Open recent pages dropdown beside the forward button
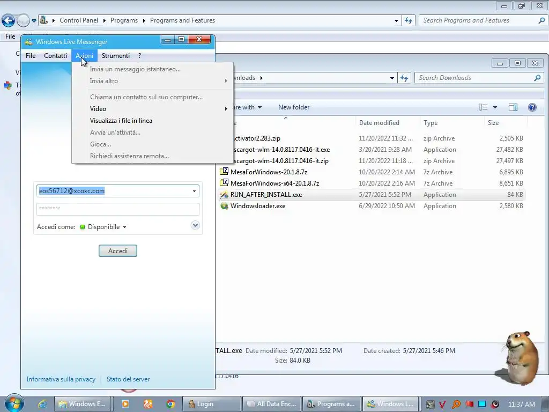 click(x=34, y=21)
